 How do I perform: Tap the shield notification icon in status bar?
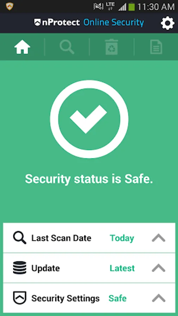pos(9,6)
